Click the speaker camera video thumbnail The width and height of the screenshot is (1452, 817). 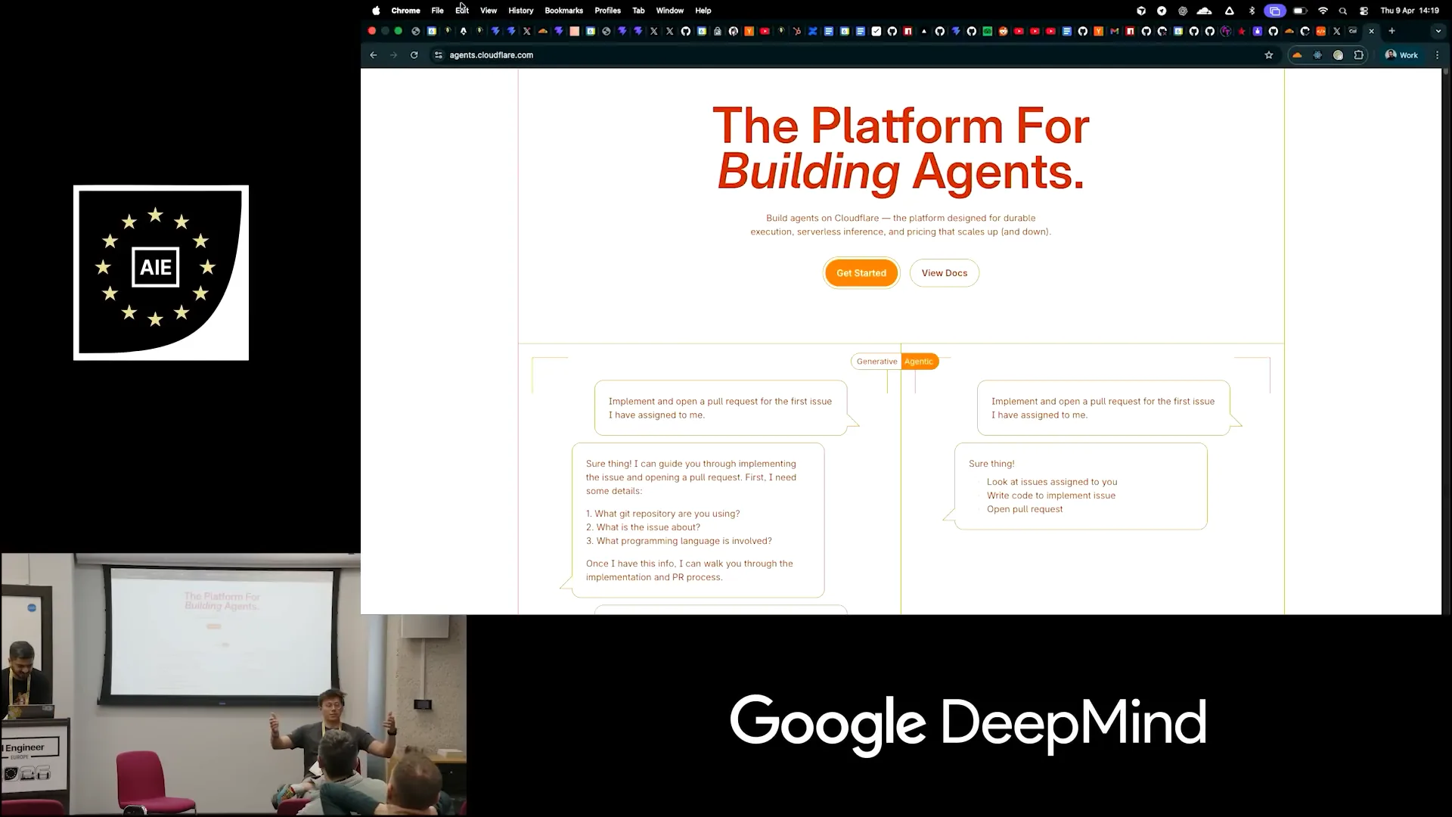234,684
